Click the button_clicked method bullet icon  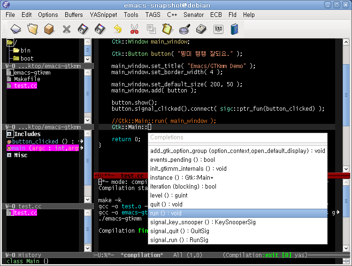(x=9, y=142)
